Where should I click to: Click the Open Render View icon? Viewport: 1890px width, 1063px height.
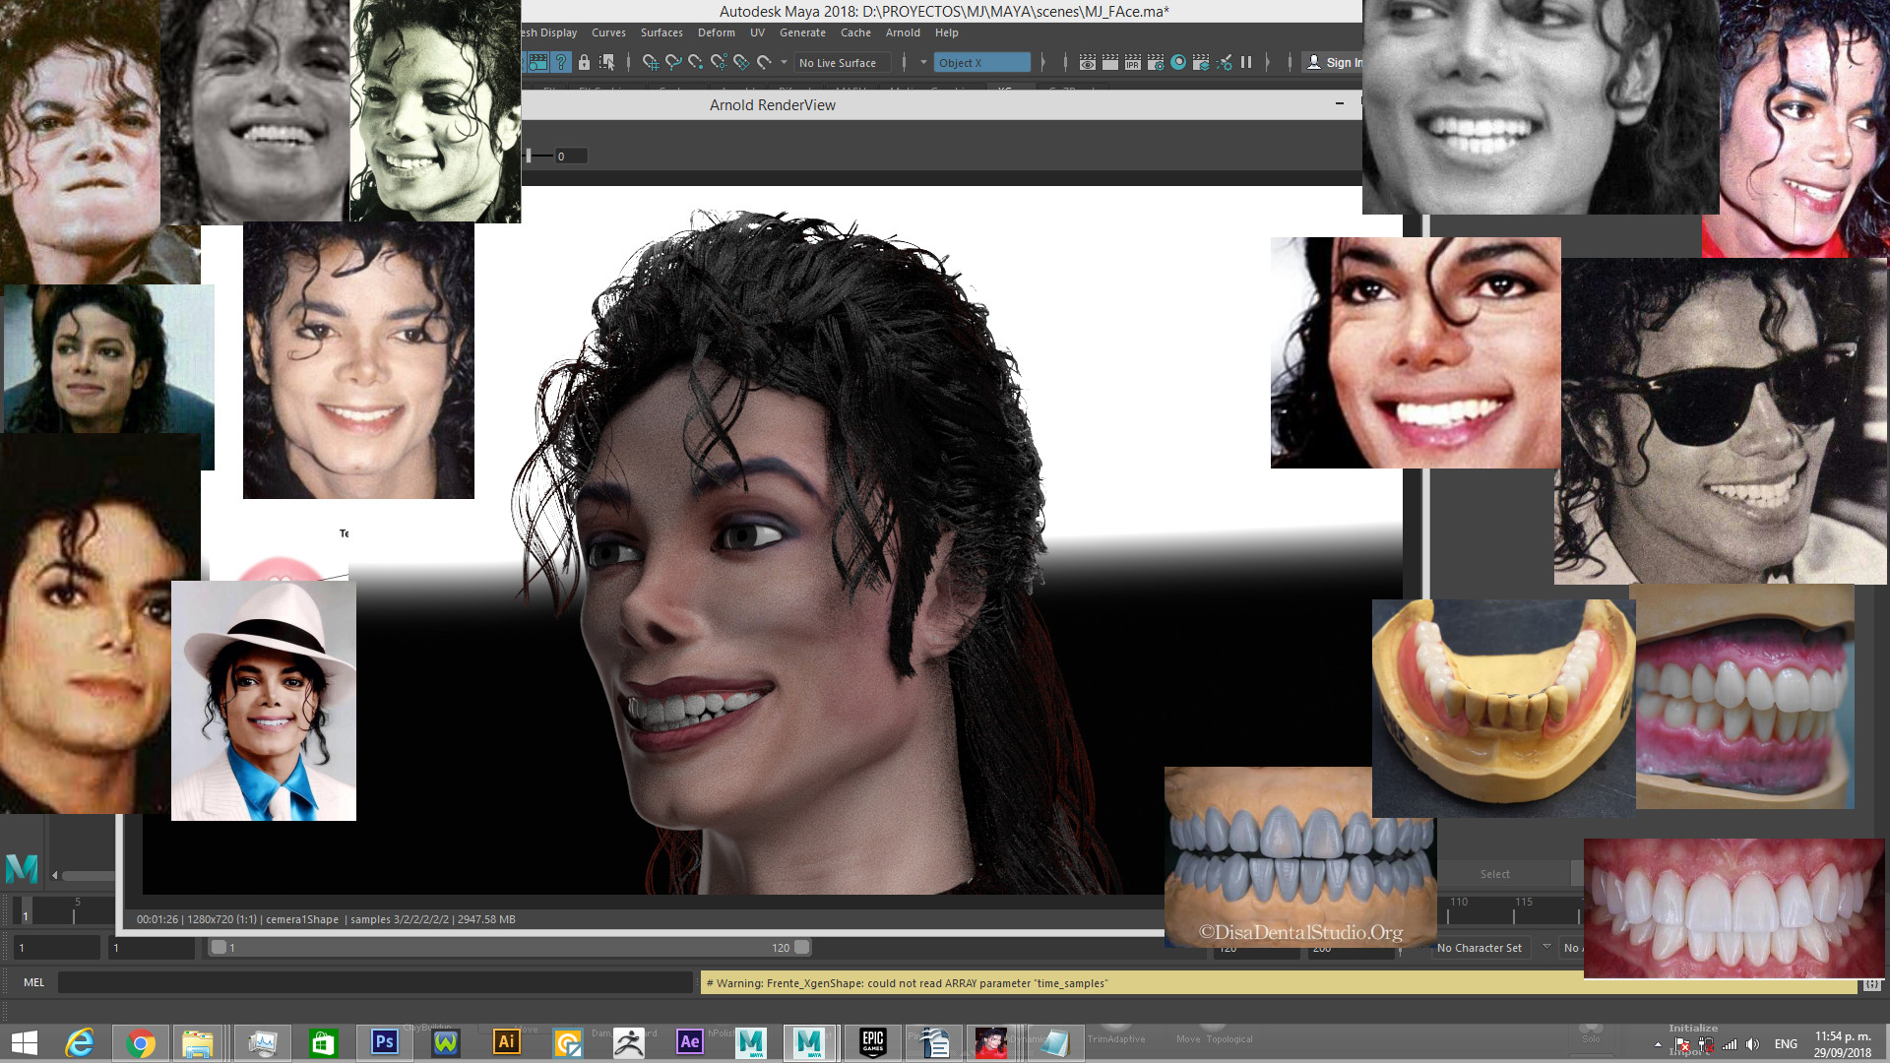1087,62
